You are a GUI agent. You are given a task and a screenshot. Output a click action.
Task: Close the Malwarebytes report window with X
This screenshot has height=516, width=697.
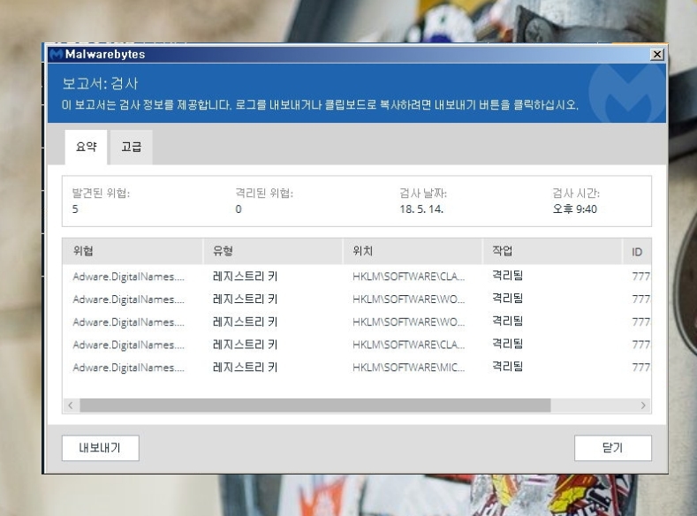click(x=657, y=54)
